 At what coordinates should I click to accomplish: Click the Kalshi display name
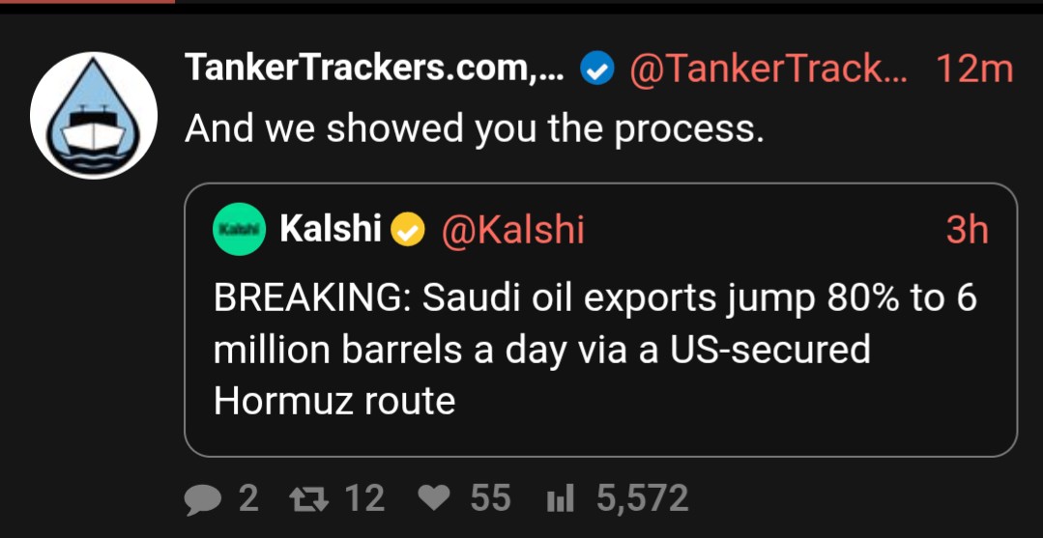(x=331, y=229)
